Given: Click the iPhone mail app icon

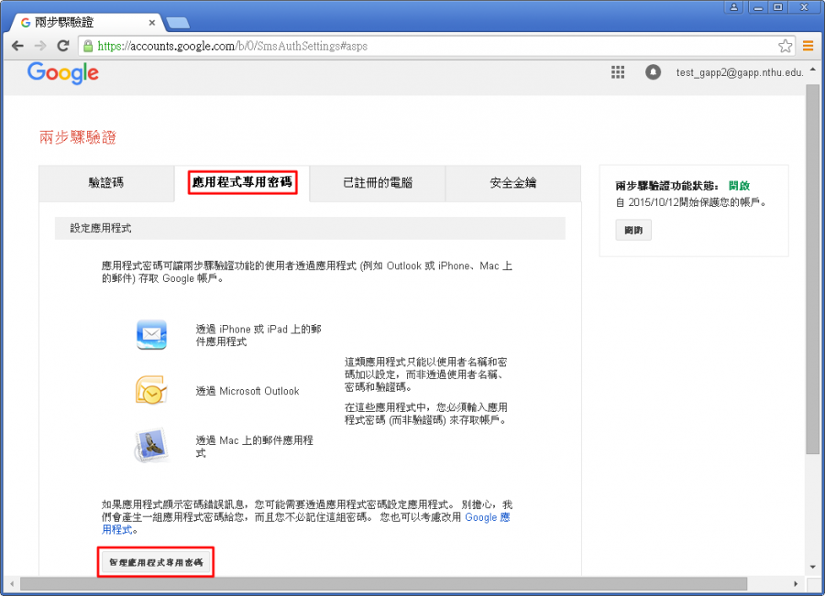Looking at the screenshot, I should click(x=150, y=335).
